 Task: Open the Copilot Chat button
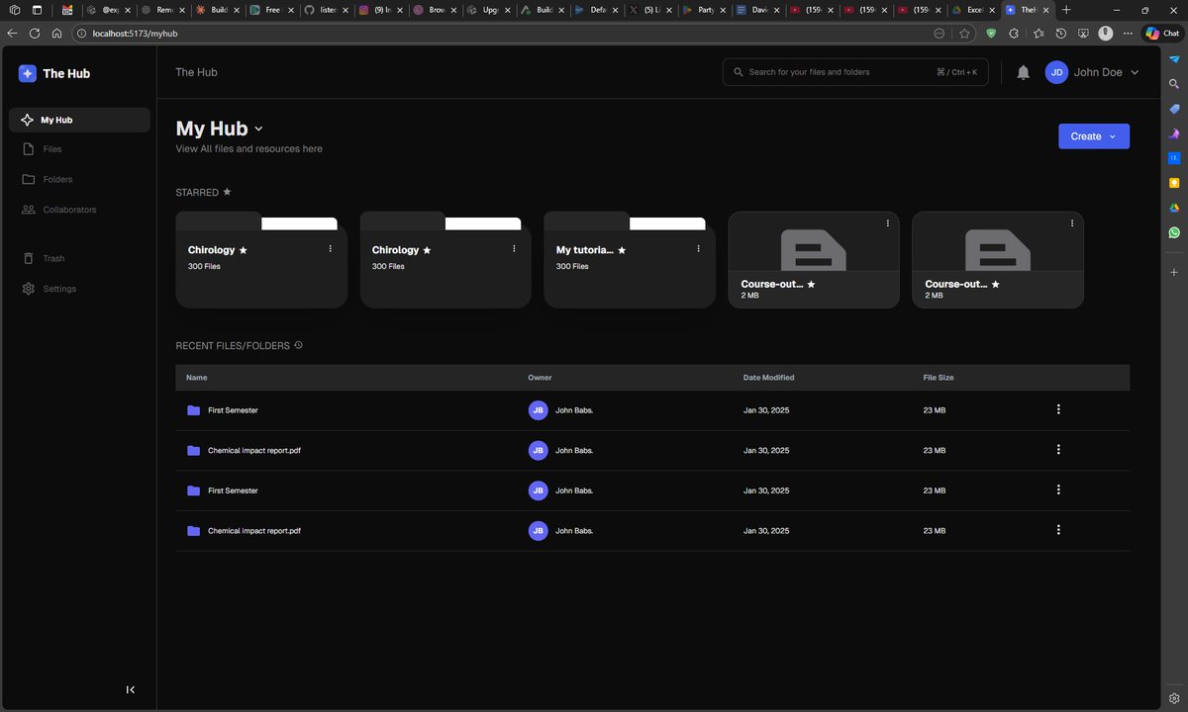coord(1162,33)
